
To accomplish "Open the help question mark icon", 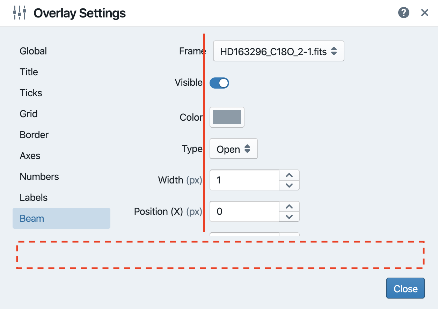I will pyautogui.click(x=403, y=13).
